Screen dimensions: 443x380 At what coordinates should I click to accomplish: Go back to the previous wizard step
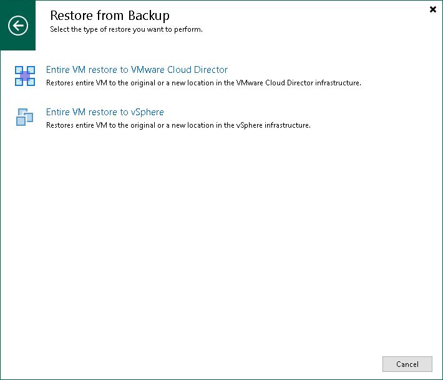coord(18,26)
